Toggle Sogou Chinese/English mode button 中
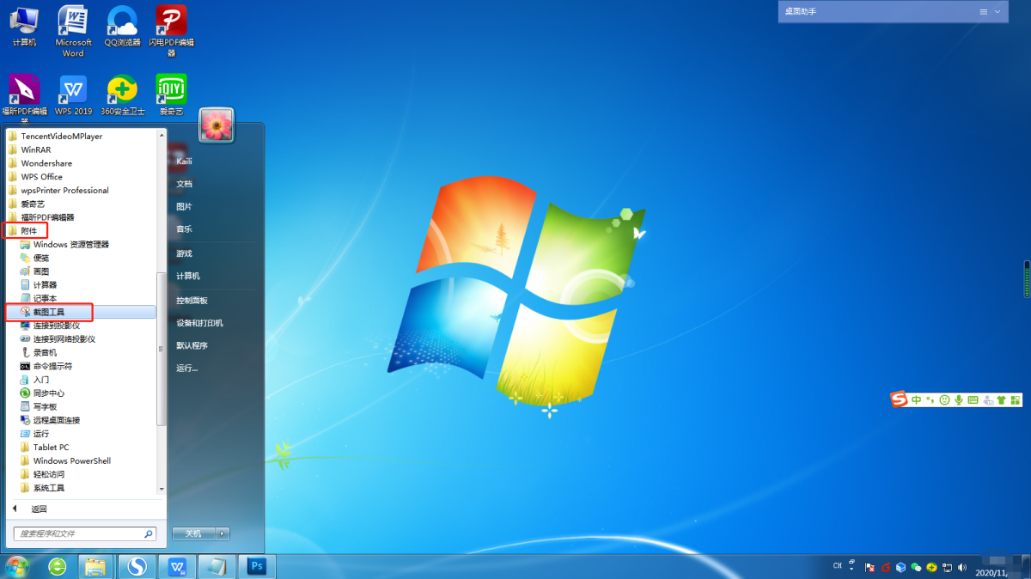The height and width of the screenshot is (579, 1031). (x=917, y=400)
